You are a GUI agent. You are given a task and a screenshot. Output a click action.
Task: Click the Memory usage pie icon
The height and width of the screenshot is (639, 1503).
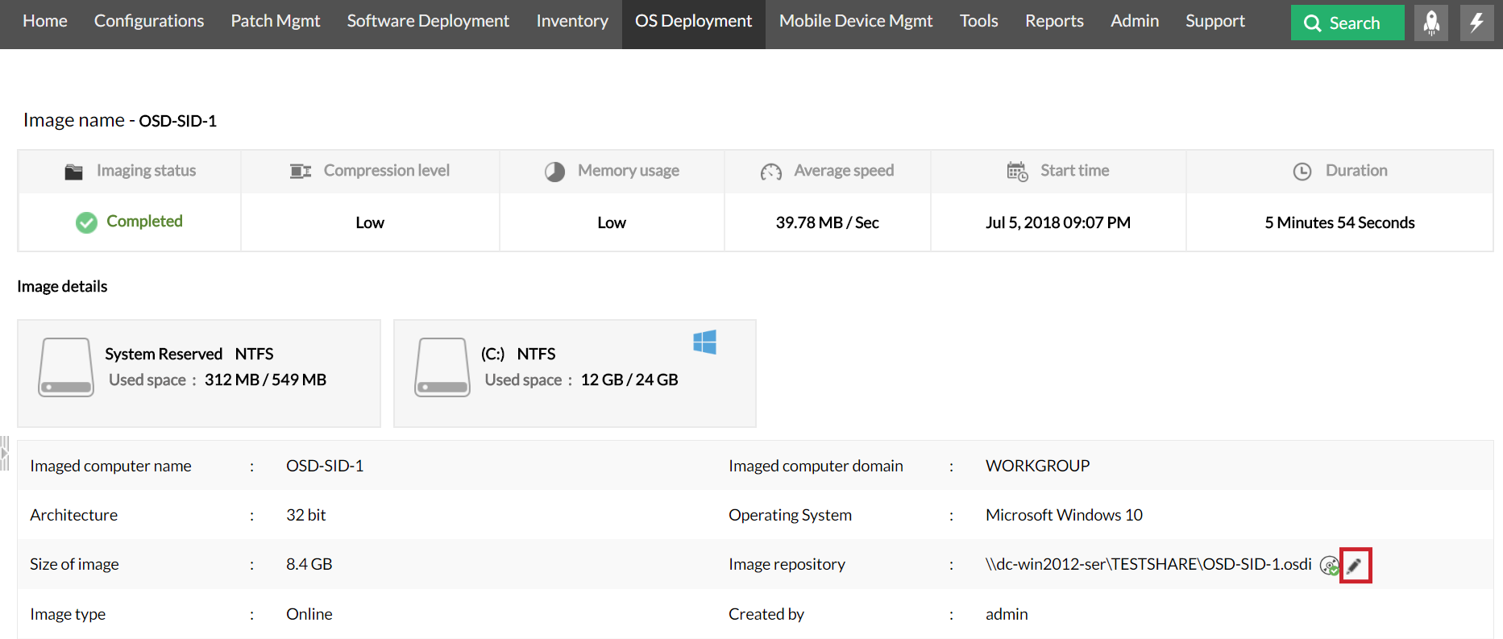554,172
